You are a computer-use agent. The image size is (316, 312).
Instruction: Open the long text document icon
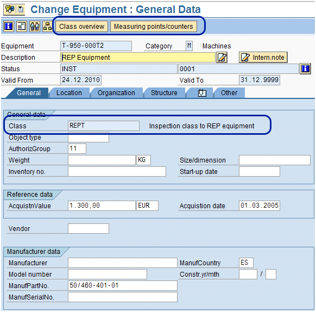(x=22, y=27)
